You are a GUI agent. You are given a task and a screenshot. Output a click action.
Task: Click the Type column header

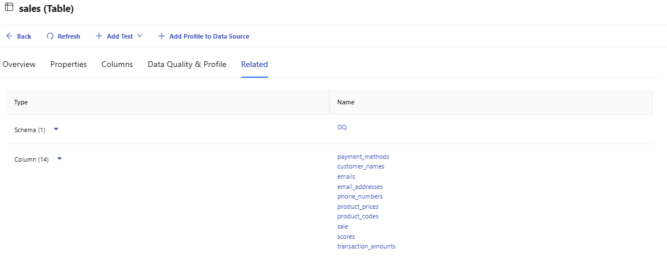point(21,102)
